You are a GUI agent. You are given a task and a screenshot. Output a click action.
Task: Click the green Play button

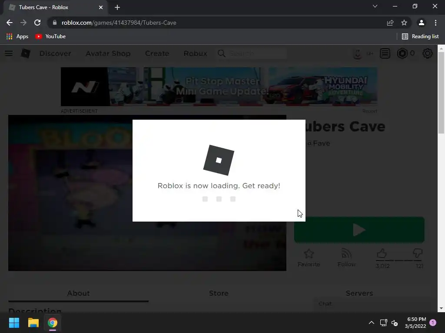click(x=359, y=230)
